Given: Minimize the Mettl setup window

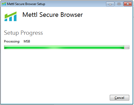Looking at the screenshot, I should tap(110, 4).
